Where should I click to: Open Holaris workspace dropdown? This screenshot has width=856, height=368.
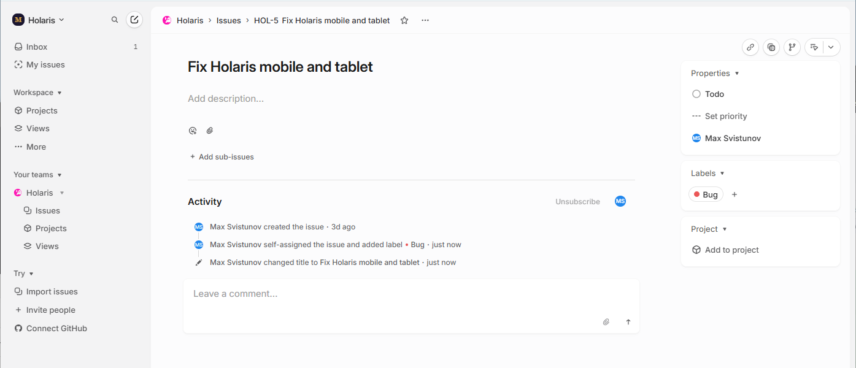(x=38, y=20)
